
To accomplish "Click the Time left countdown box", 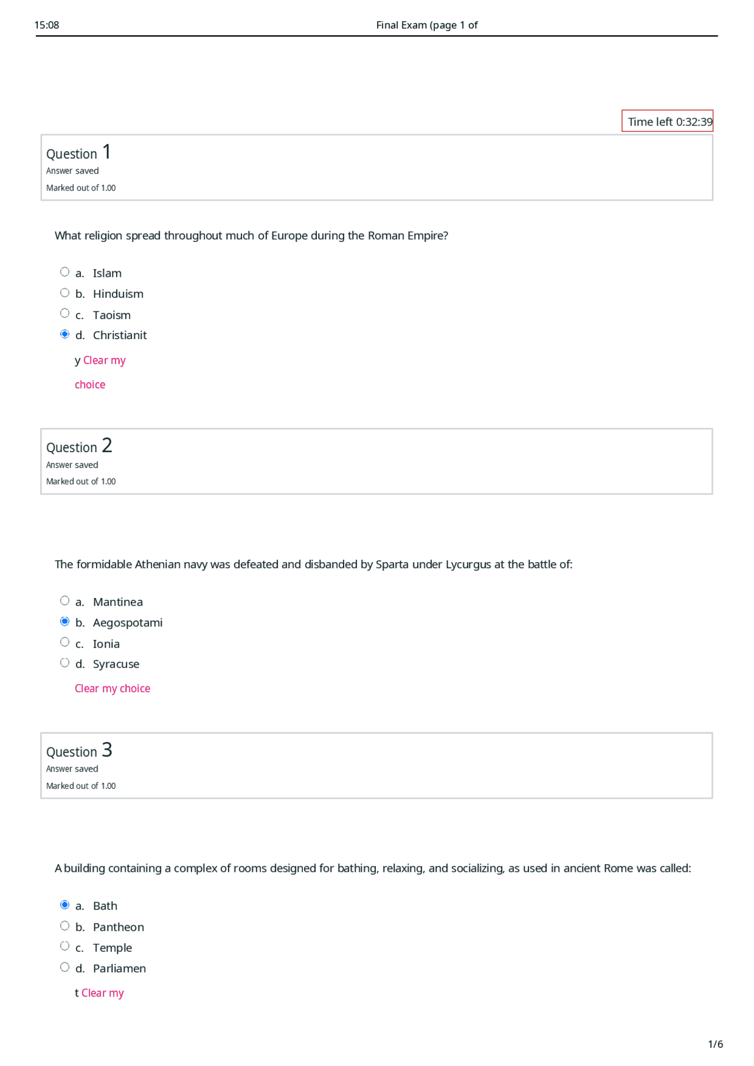I will click(667, 121).
